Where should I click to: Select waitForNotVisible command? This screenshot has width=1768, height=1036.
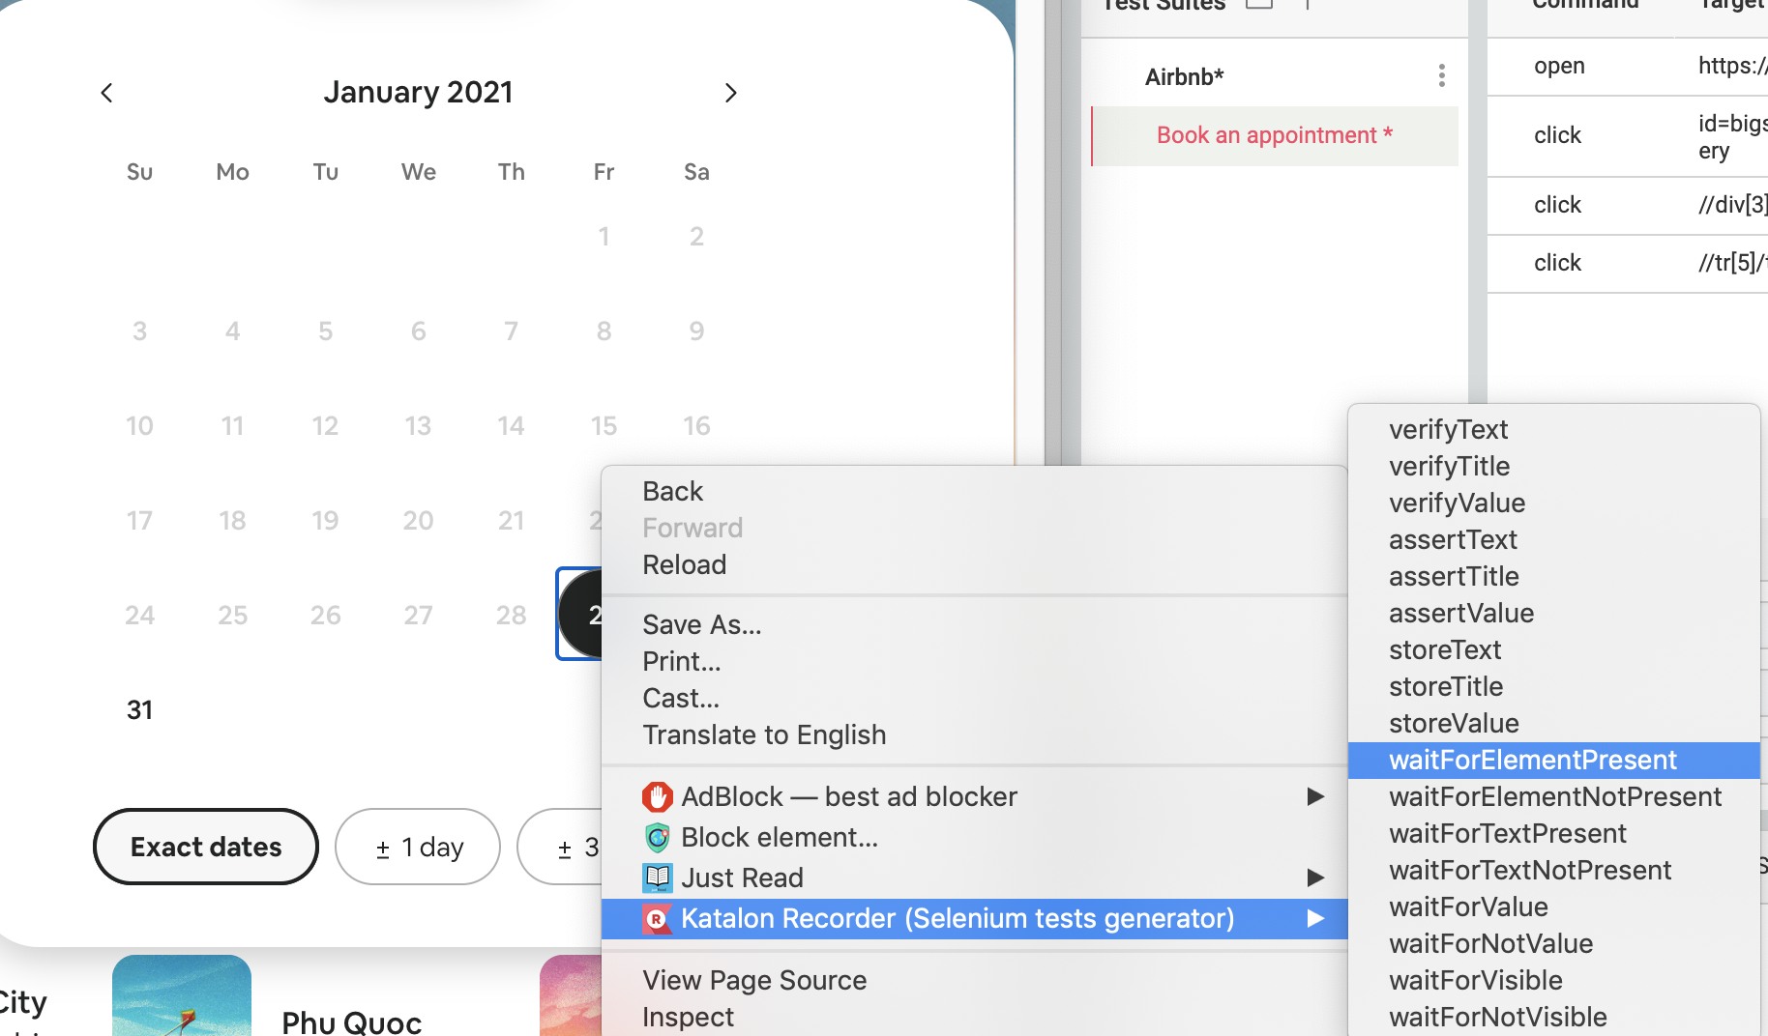click(x=1554, y=1017)
